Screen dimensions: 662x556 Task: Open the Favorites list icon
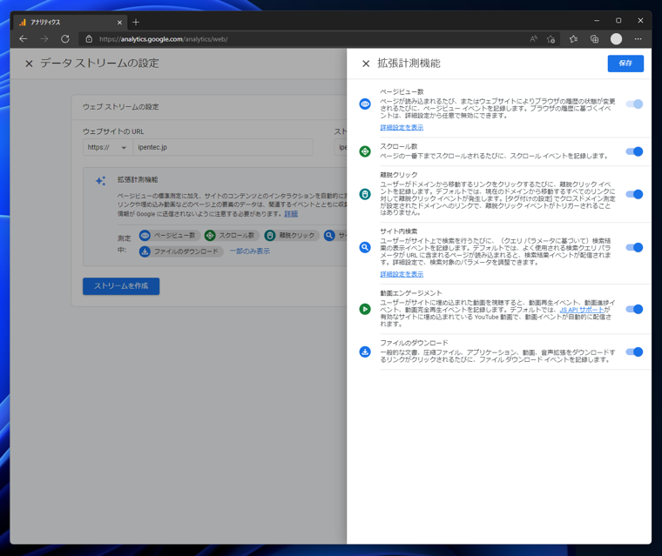point(573,39)
